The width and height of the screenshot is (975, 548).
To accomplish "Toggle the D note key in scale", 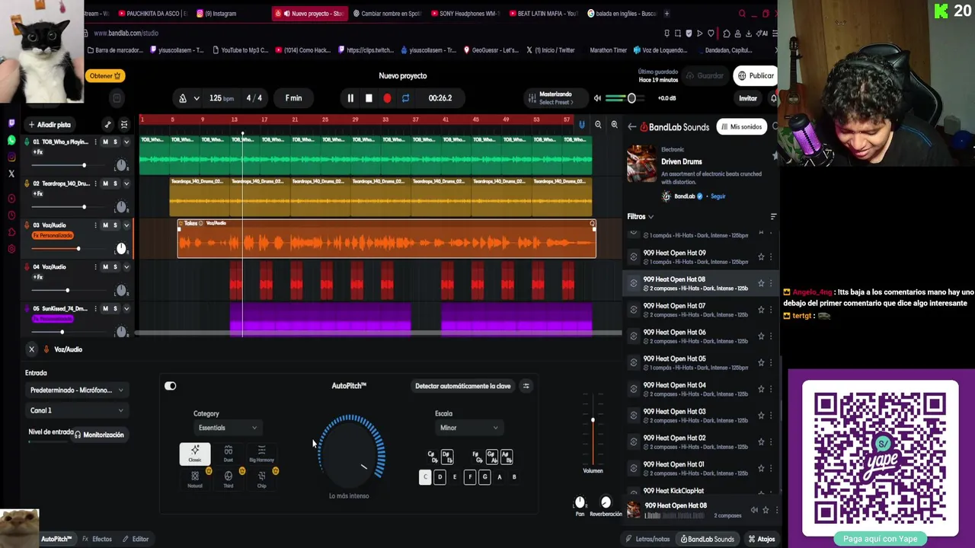I will pos(440,477).
